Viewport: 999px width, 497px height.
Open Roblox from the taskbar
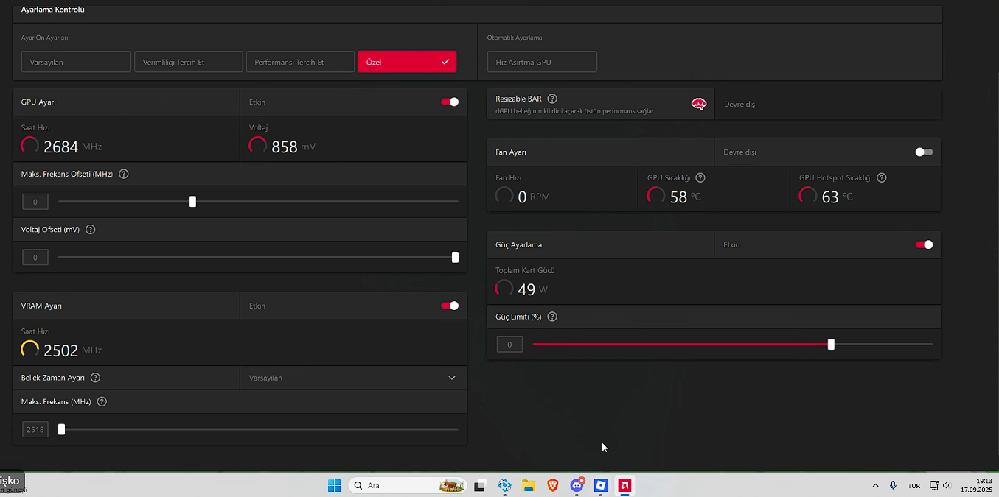point(601,485)
